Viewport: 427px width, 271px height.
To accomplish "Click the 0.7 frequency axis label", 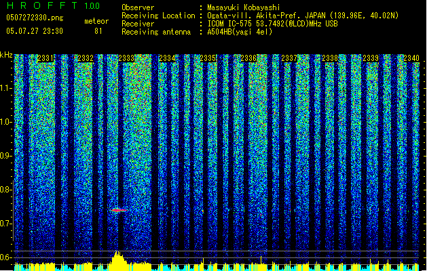I will coord(5,224).
